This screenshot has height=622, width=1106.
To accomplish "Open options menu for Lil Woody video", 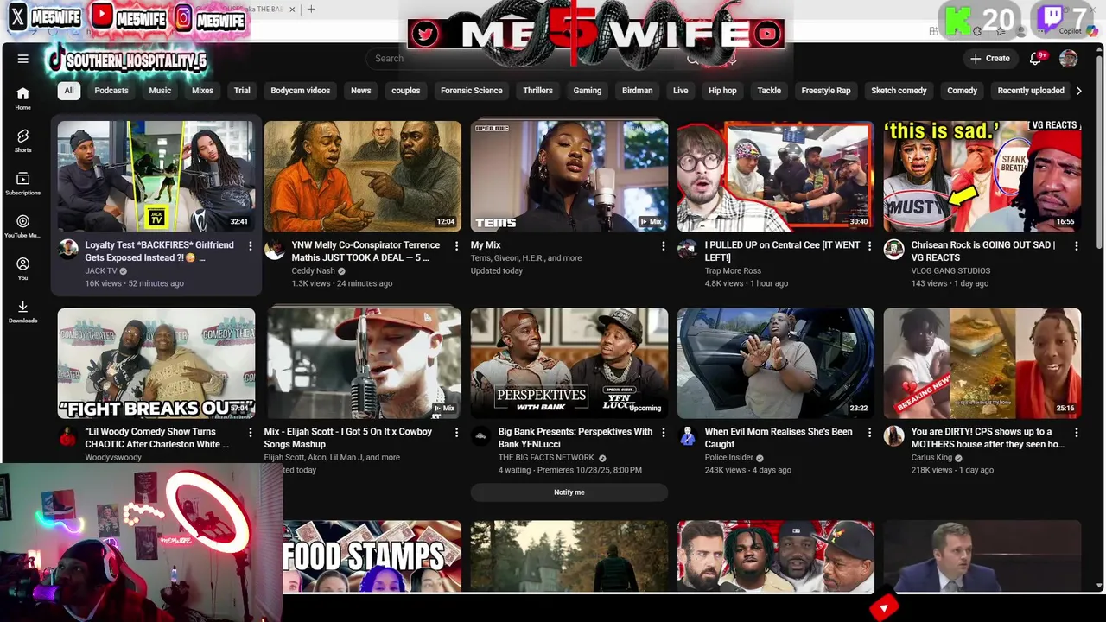I will click(251, 433).
